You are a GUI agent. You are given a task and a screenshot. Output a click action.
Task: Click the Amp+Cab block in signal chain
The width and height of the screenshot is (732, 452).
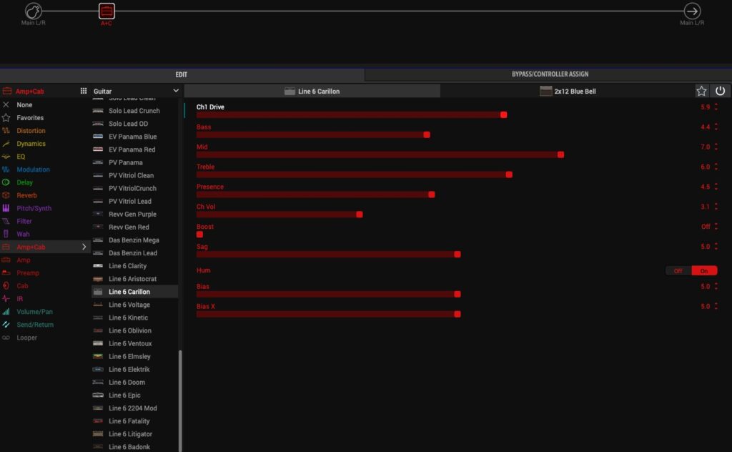(x=106, y=11)
